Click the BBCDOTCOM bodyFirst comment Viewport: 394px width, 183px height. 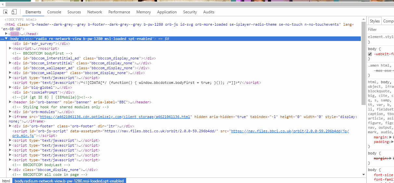tap(42, 53)
